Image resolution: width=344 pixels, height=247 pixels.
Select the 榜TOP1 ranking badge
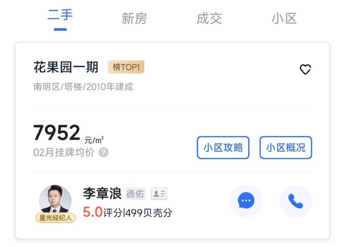tap(126, 67)
